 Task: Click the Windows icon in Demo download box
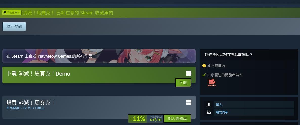[189, 73]
